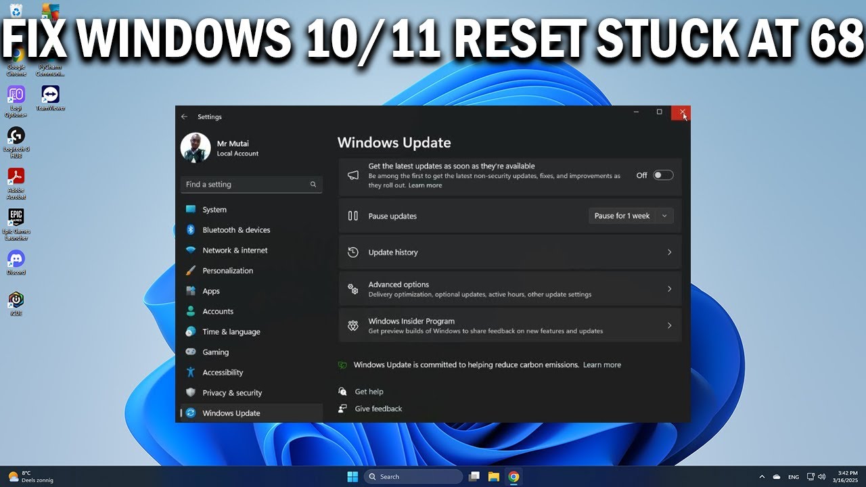The width and height of the screenshot is (866, 487).
Task: Click the Gaming controller icon
Action: click(x=191, y=352)
